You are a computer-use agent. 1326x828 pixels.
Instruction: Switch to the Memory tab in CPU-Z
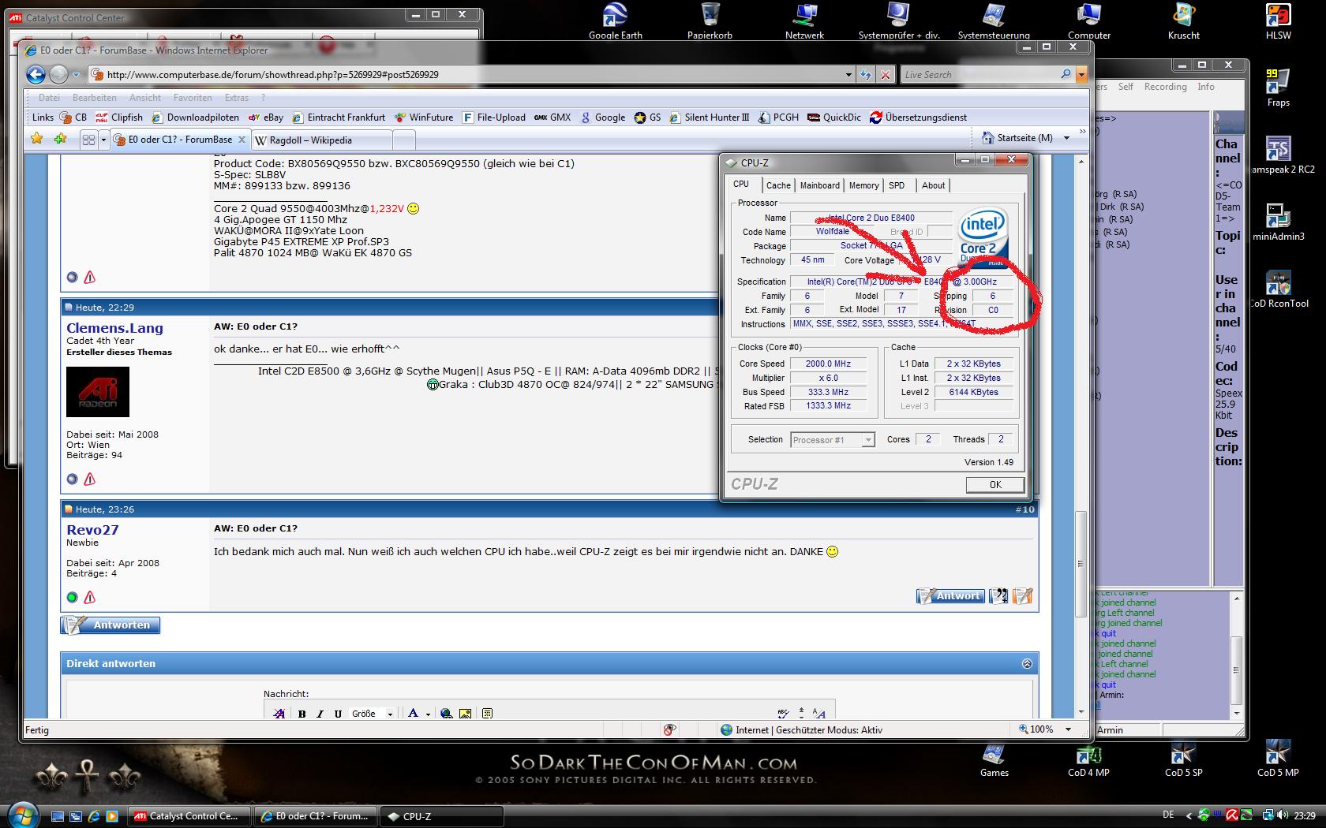point(863,185)
